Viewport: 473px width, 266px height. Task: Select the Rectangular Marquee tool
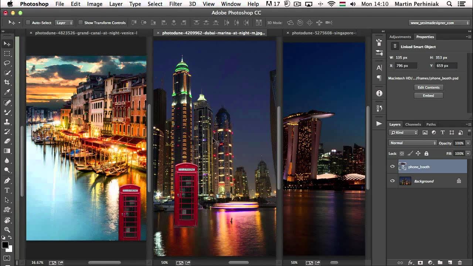[7, 54]
